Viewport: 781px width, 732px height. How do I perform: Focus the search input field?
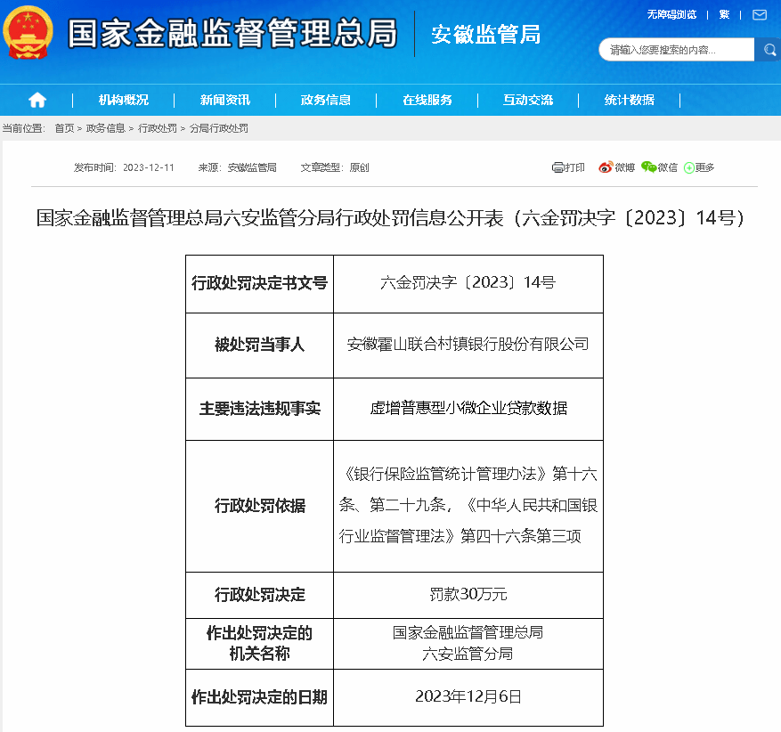[x=677, y=50]
